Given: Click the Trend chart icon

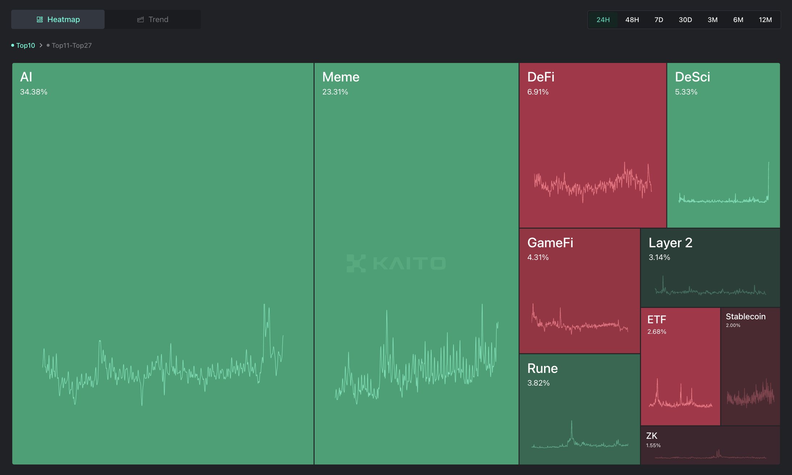Looking at the screenshot, I should click(140, 20).
